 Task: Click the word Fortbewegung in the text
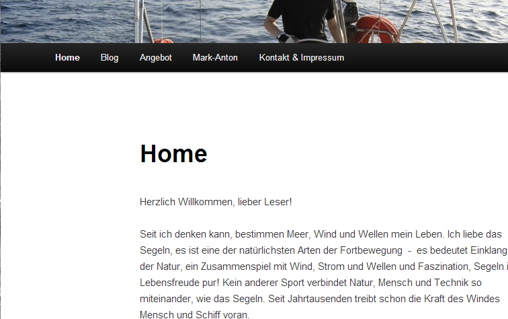[x=372, y=250]
